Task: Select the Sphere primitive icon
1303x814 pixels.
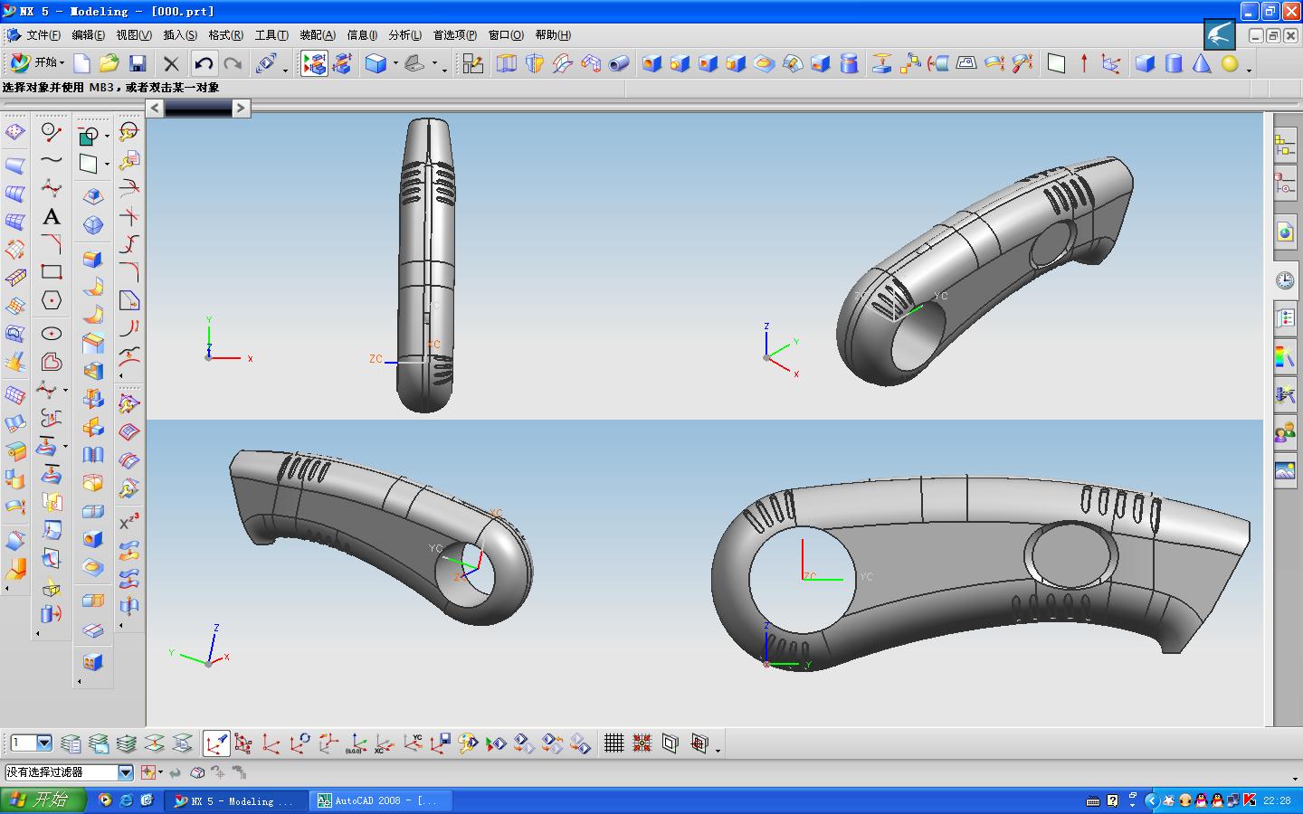Action: (x=1230, y=63)
